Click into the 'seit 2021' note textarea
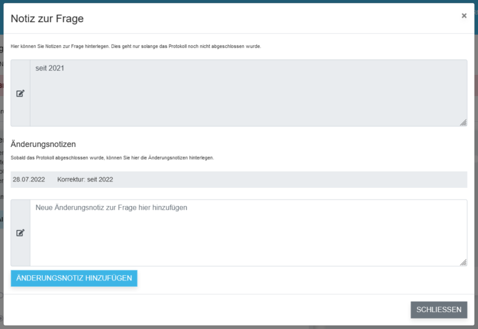This screenshot has width=478, height=329. pyautogui.click(x=248, y=93)
